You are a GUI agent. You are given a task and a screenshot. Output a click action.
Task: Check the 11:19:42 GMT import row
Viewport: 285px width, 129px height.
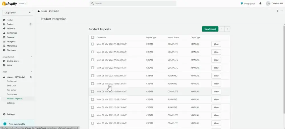coord(93,60)
